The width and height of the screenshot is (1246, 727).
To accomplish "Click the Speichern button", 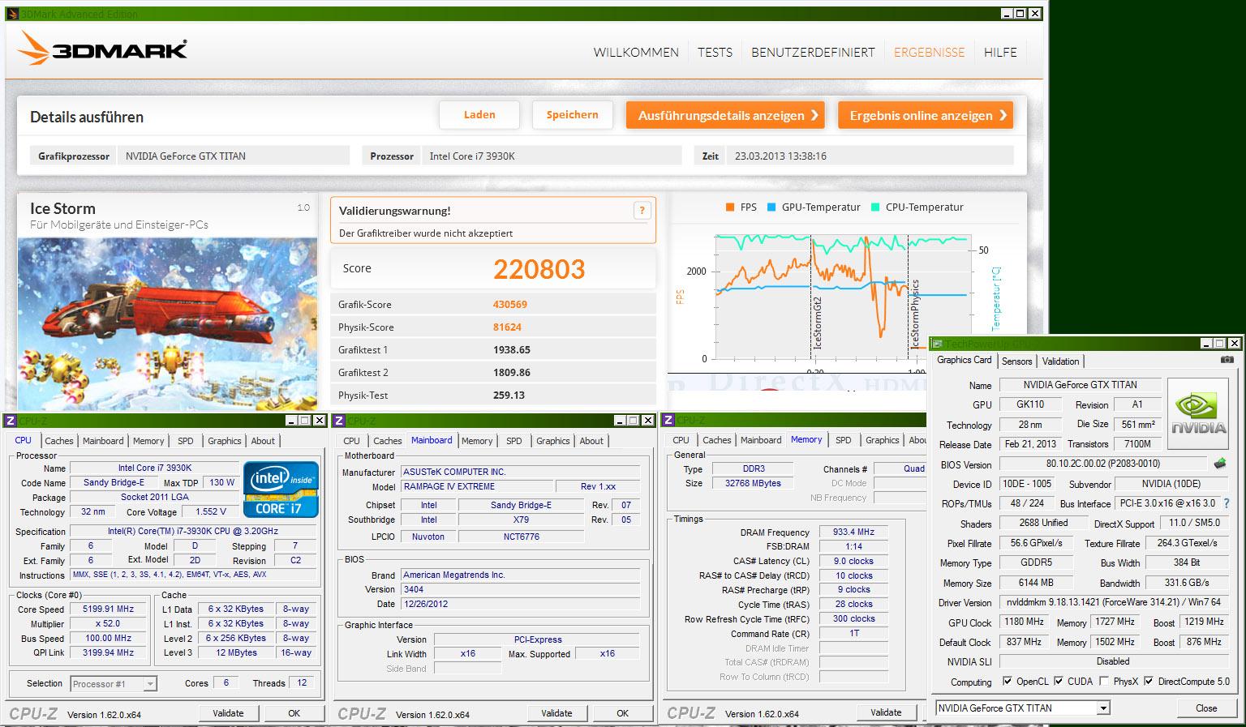I will pyautogui.click(x=572, y=115).
